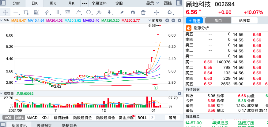Screen dimensions: 268x127
Task: Switch indicator to BOLL
Action: pyautogui.click(x=142, y=118)
